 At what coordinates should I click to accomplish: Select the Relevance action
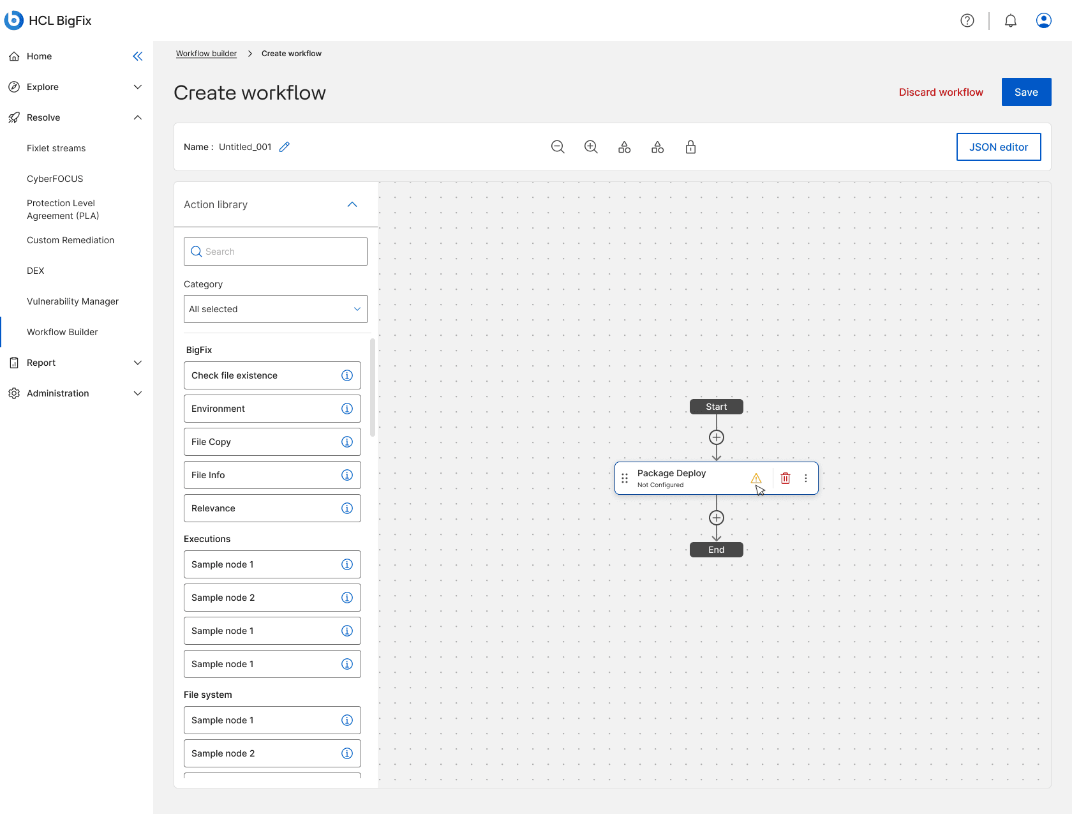pos(272,508)
